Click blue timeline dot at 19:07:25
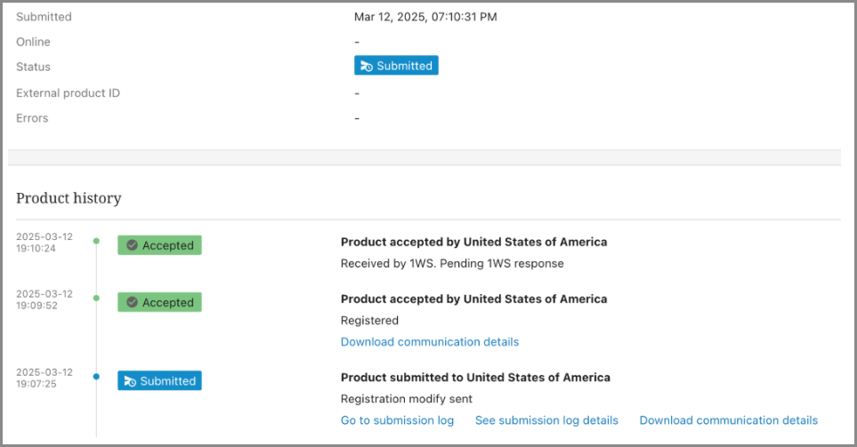 click(x=96, y=376)
